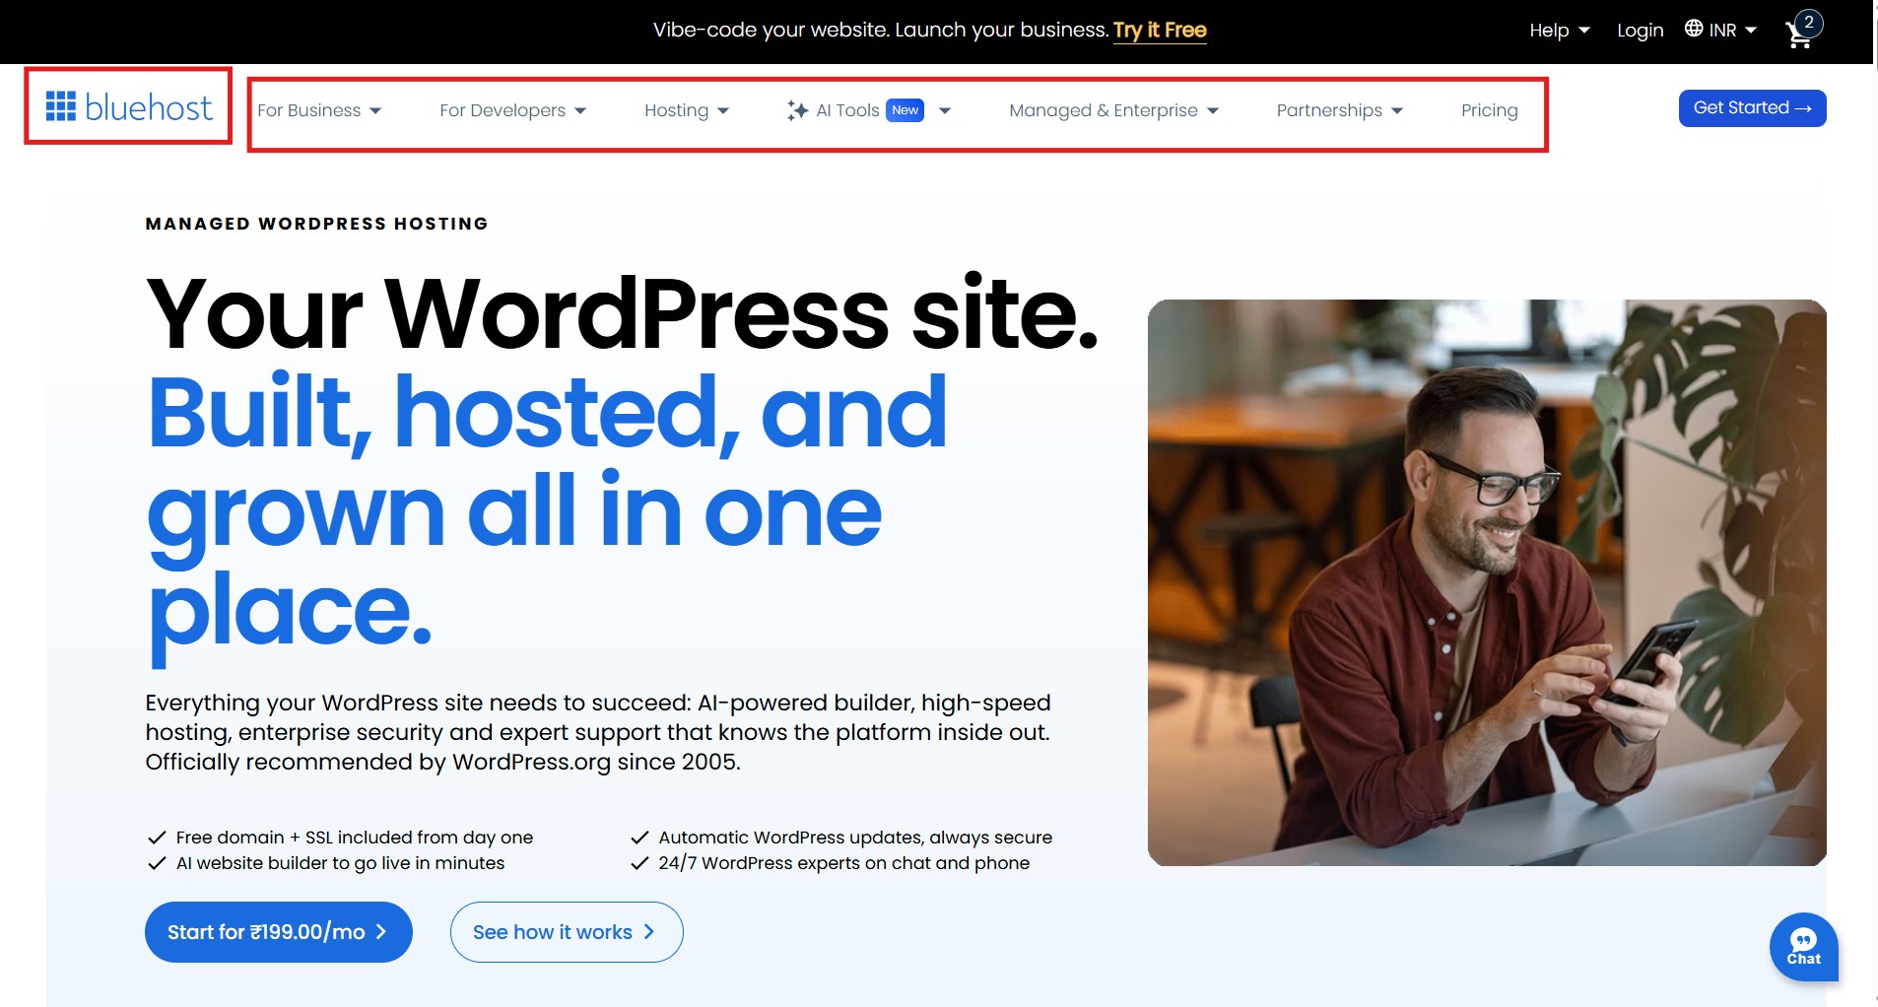Expand the For Developers dropdown arrow
1878x1007 pixels.
coord(580,111)
